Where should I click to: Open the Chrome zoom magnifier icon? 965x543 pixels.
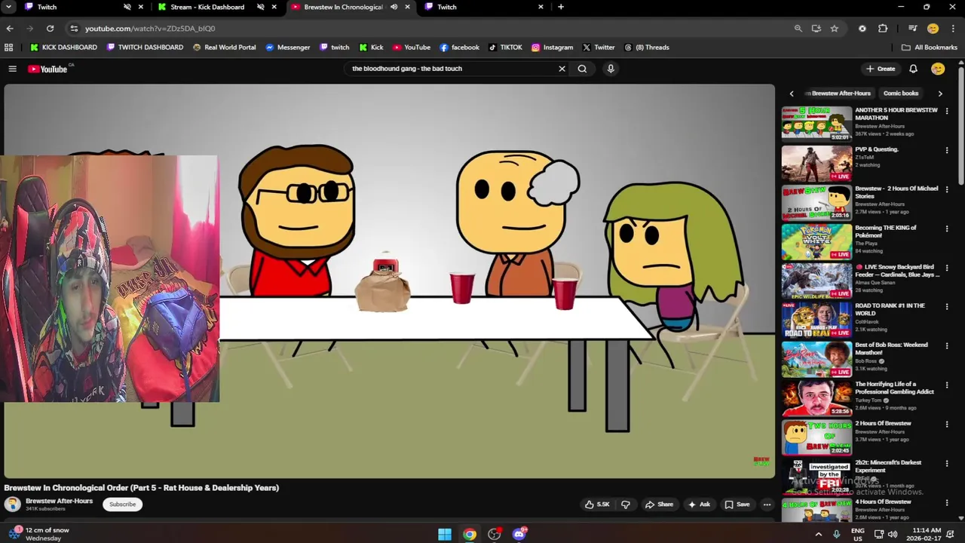pyautogui.click(x=798, y=29)
